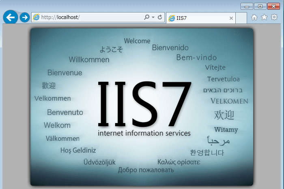The width and height of the screenshot is (284, 189).
Task: Click the 'Vítejte' text
Action: (x=215, y=68)
